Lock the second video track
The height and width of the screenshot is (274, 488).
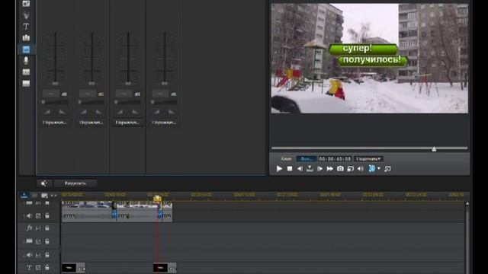(47, 241)
